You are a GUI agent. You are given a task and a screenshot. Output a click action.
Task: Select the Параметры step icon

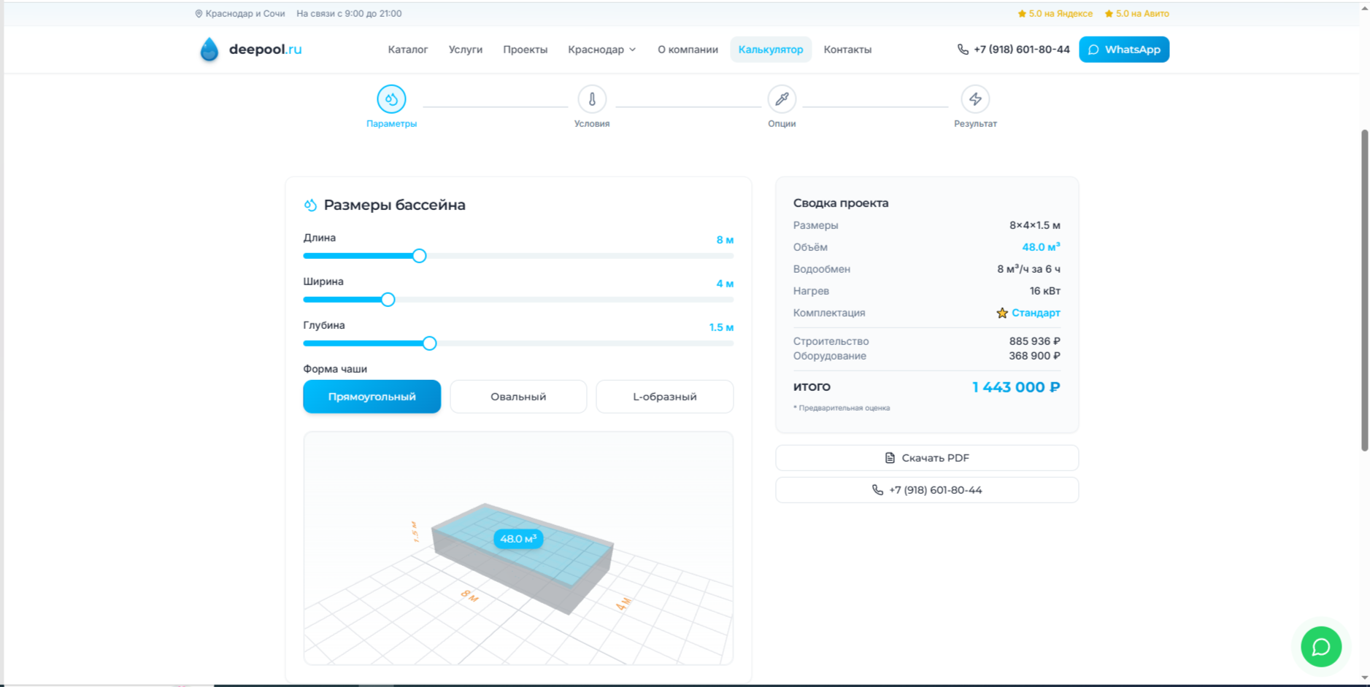click(x=391, y=99)
